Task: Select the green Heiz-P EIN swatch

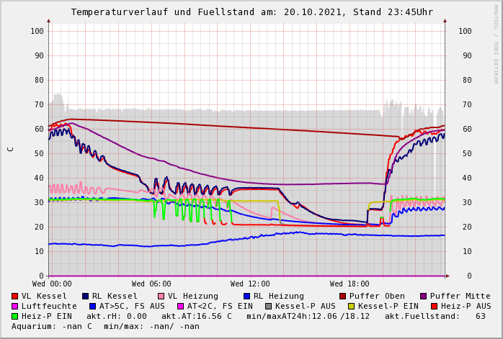Action: (x=15, y=316)
